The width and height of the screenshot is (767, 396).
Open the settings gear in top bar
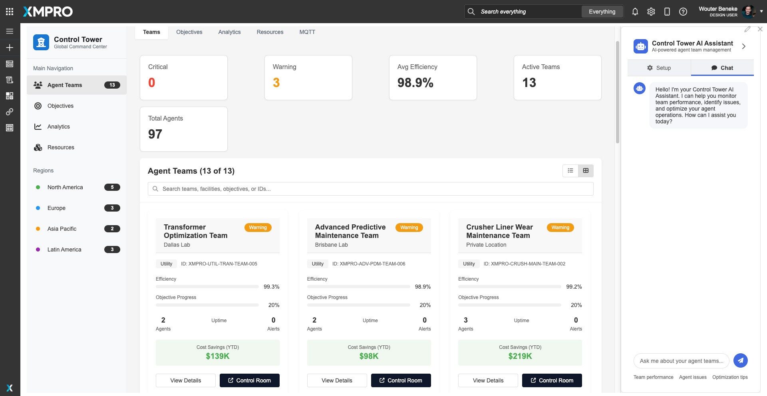pos(651,12)
